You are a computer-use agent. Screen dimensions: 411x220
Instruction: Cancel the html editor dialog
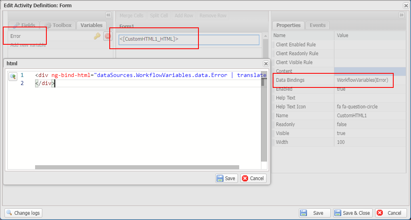[253, 178]
